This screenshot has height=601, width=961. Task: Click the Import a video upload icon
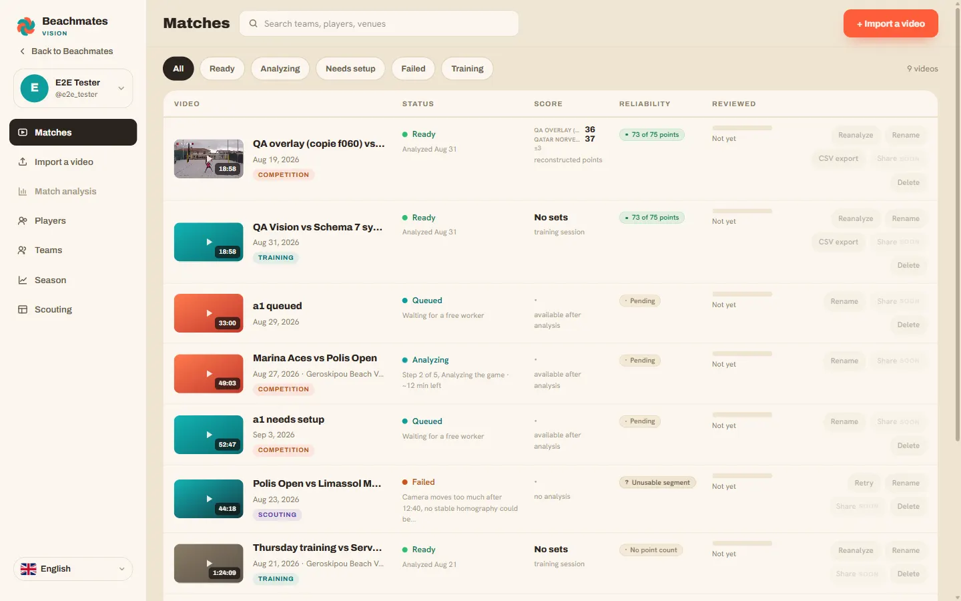point(23,162)
